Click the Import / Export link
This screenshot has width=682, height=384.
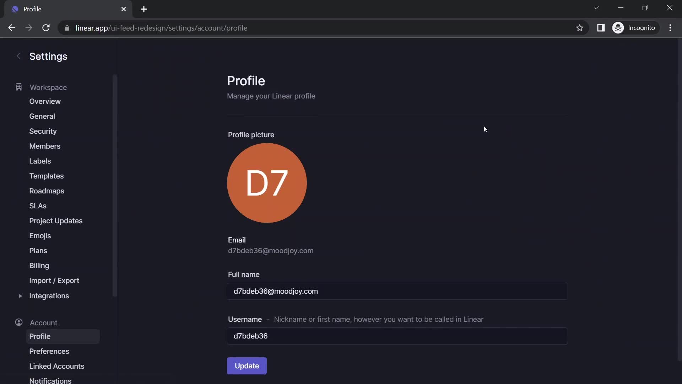54,280
